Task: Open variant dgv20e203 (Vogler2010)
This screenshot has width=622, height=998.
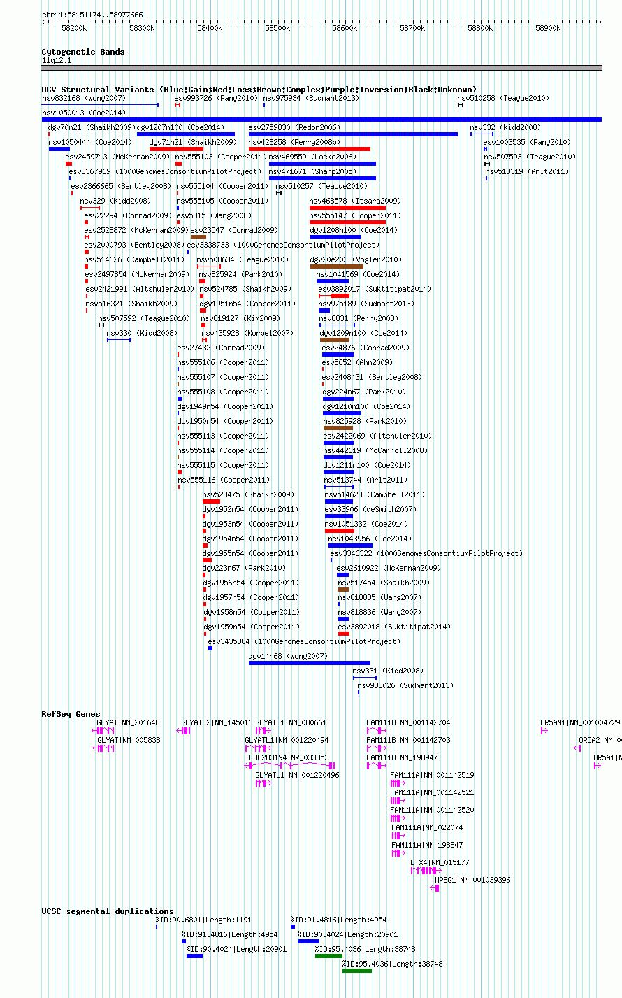Action: click(x=356, y=260)
